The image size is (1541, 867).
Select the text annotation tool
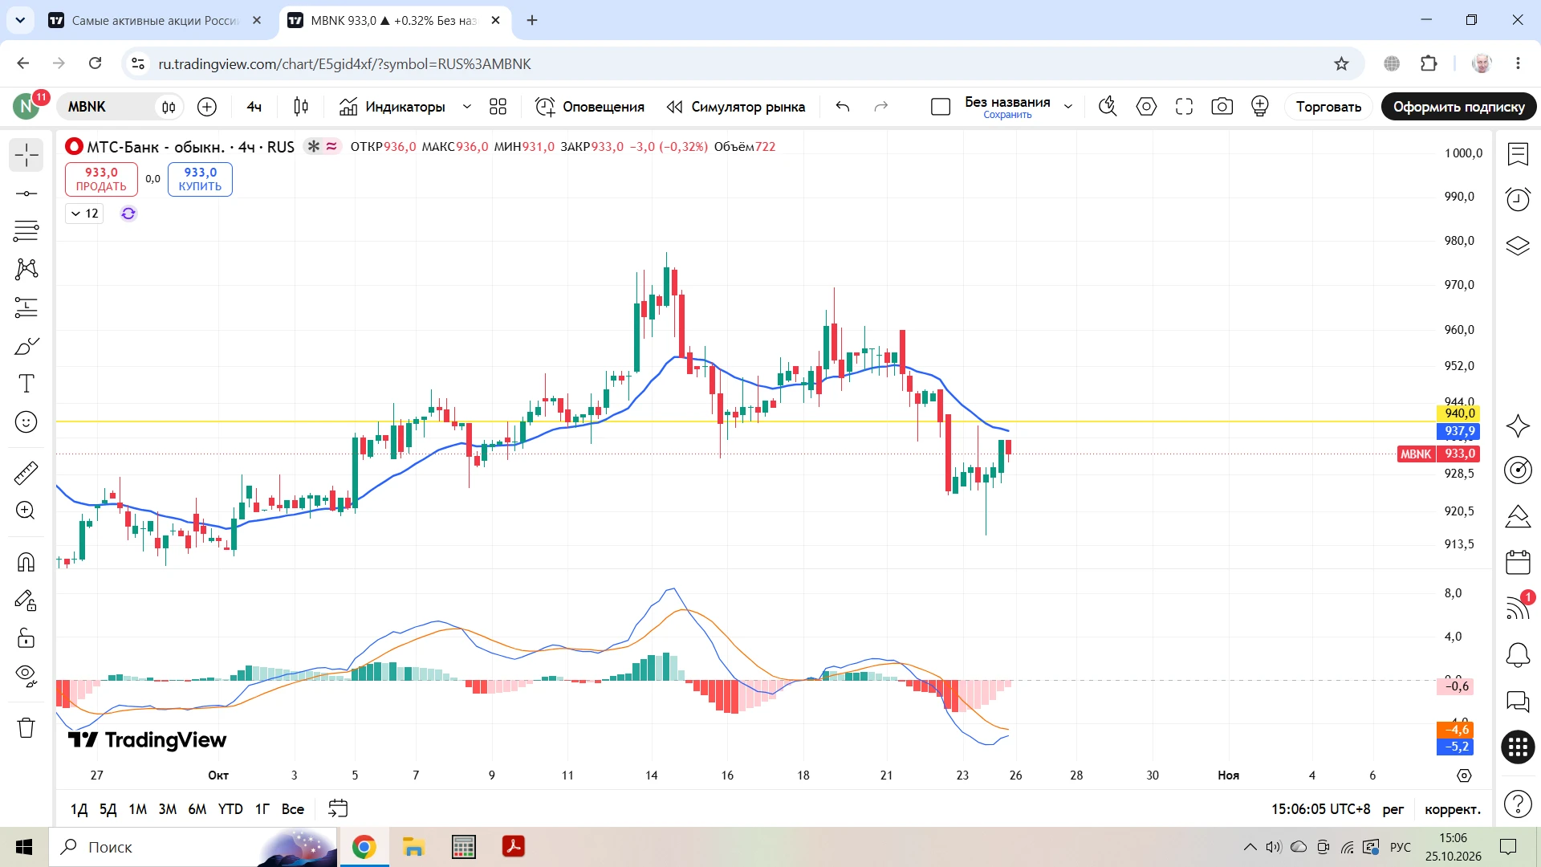(26, 384)
